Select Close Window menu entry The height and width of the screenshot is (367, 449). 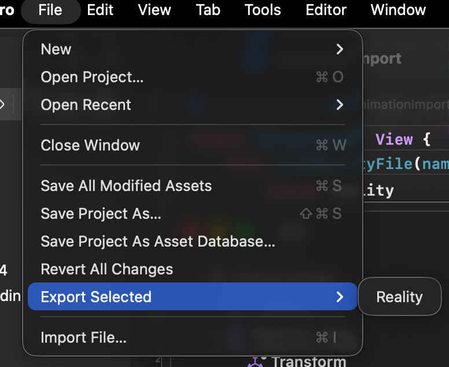point(193,145)
